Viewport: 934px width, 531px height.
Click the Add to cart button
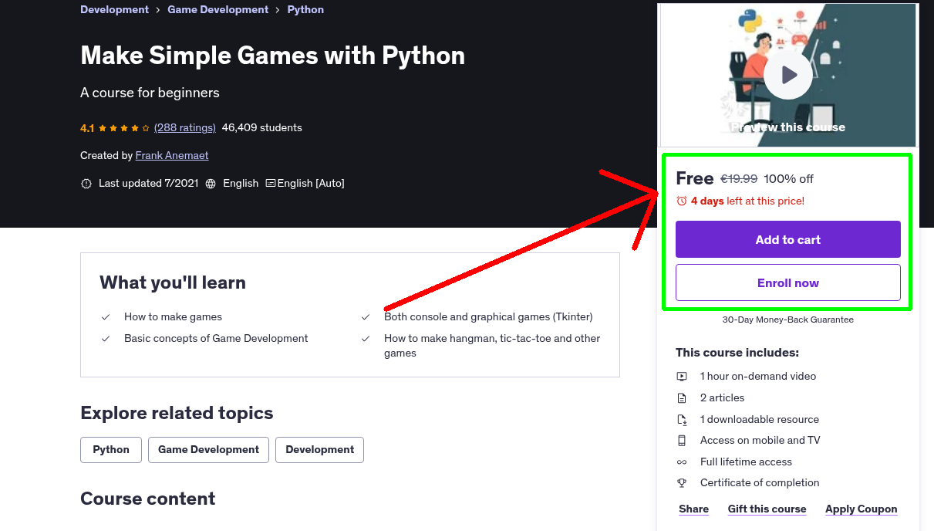point(788,239)
